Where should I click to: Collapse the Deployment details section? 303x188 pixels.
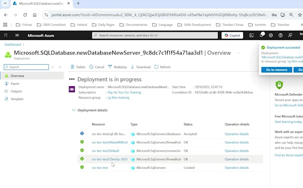pyautogui.click(x=90, y=110)
